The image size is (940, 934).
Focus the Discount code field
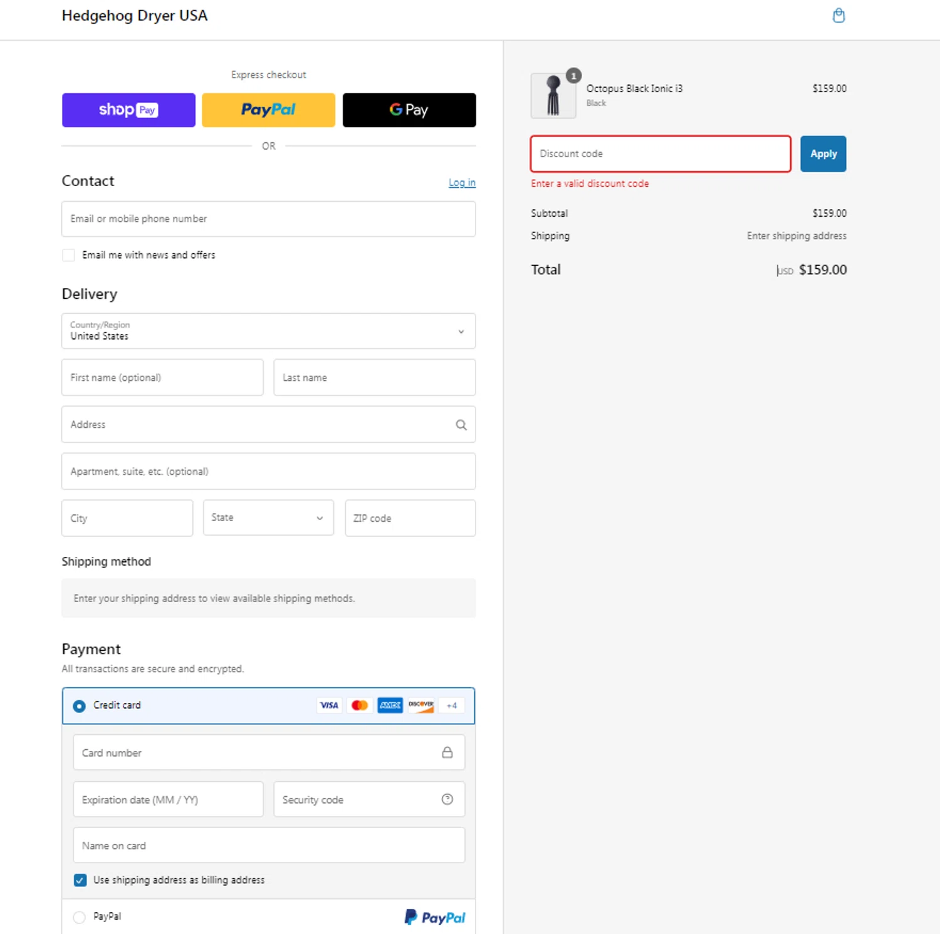660,154
